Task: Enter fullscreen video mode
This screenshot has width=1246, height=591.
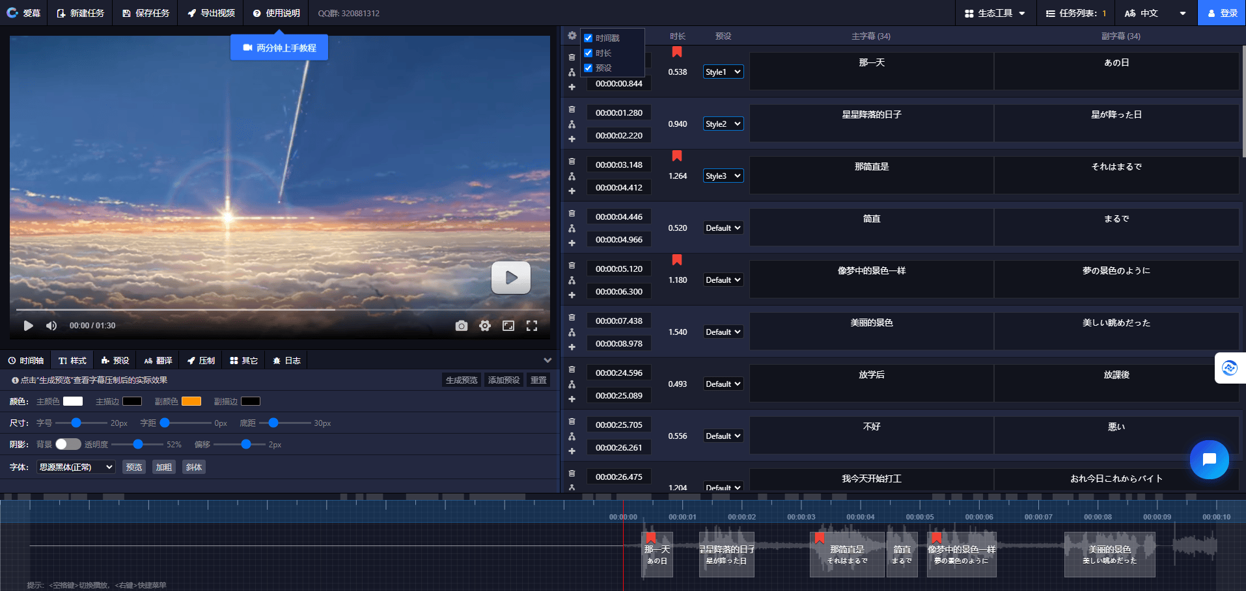Action: 532,326
